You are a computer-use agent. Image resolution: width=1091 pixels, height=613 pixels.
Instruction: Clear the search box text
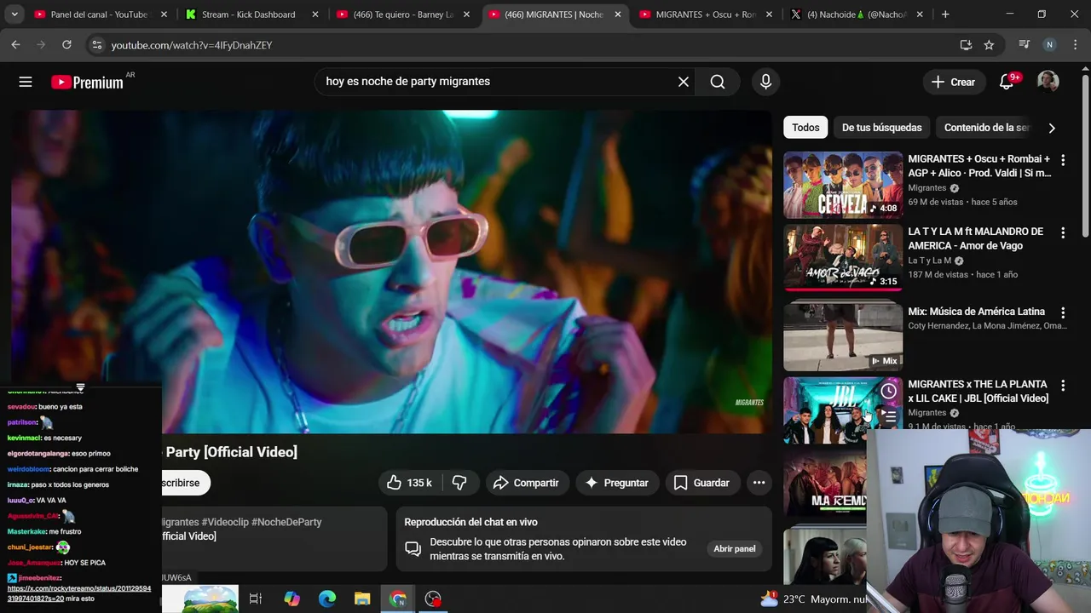683,82
